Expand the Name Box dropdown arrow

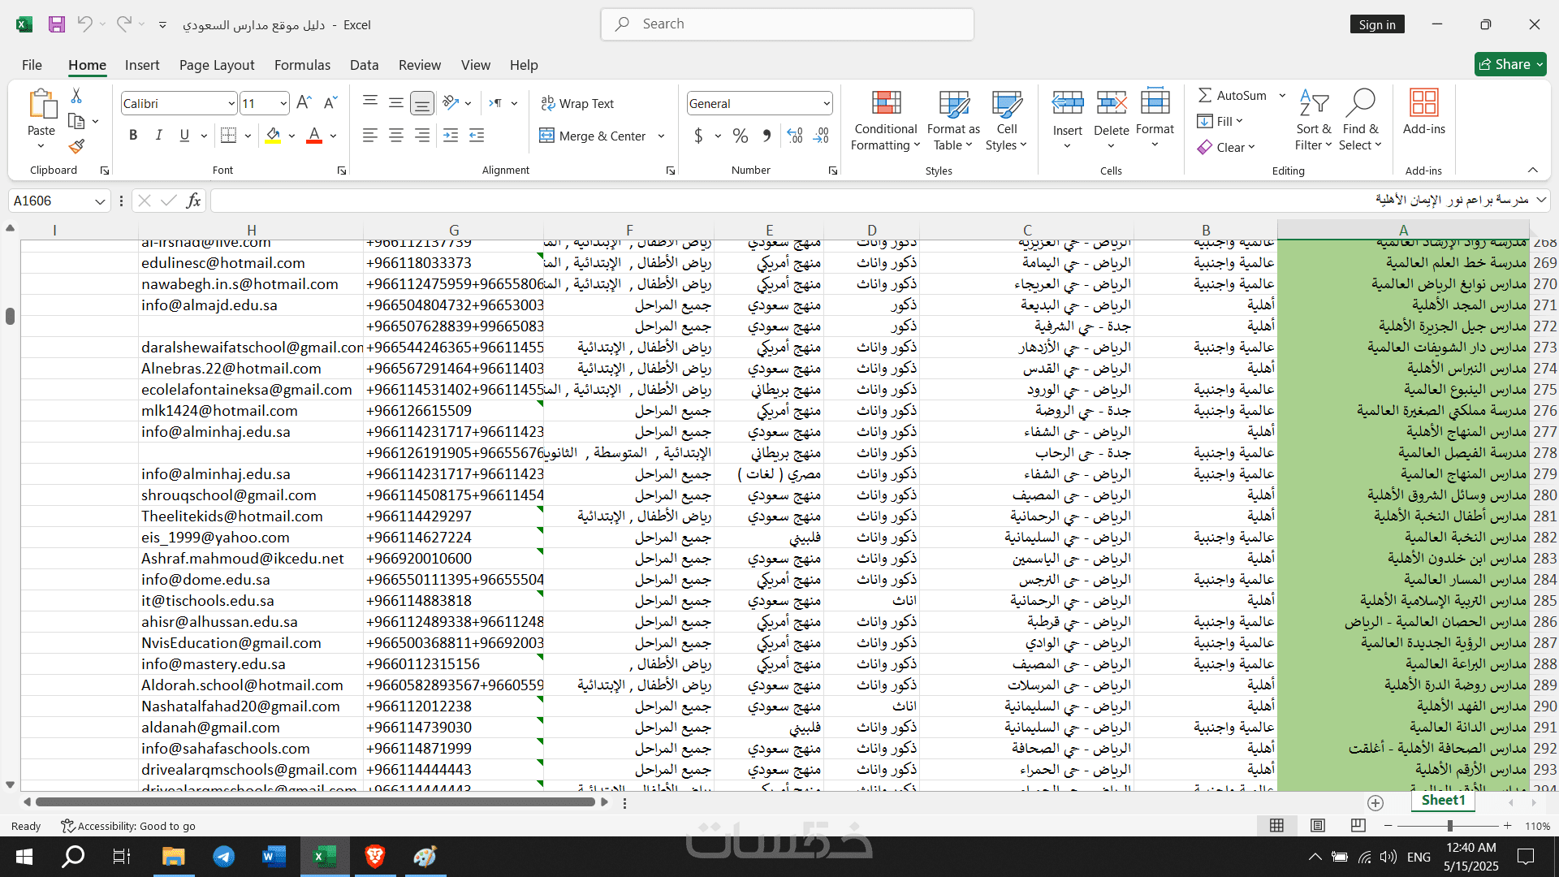pyautogui.click(x=99, y=201)
